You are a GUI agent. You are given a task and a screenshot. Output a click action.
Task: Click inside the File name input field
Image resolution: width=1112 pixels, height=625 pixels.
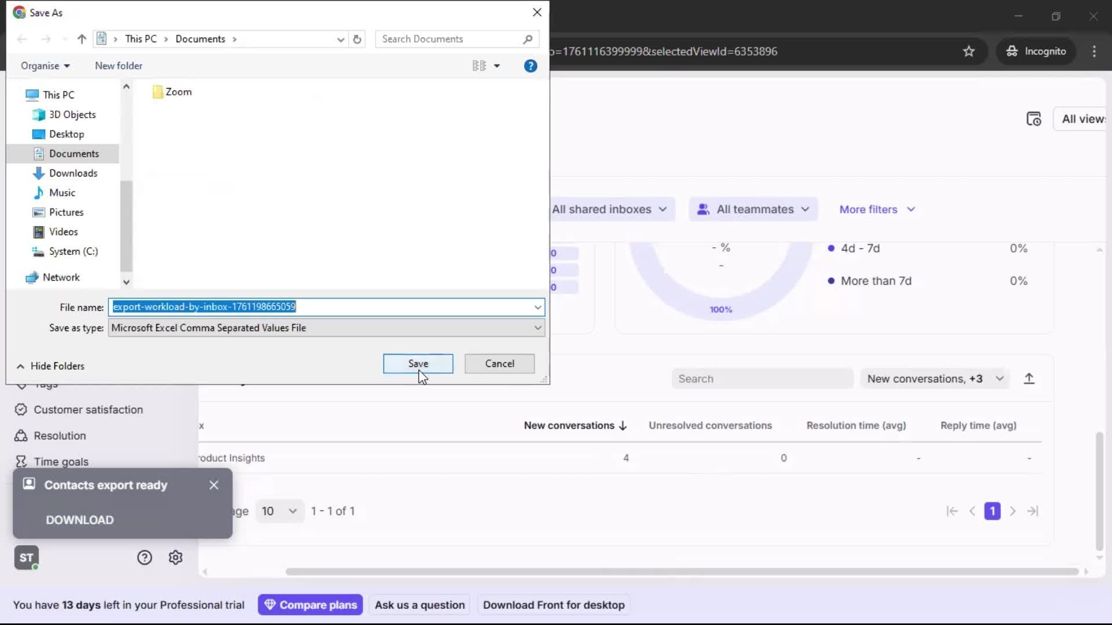324,307
